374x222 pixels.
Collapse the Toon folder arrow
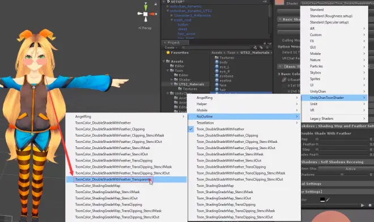click(x=168, y=71)
